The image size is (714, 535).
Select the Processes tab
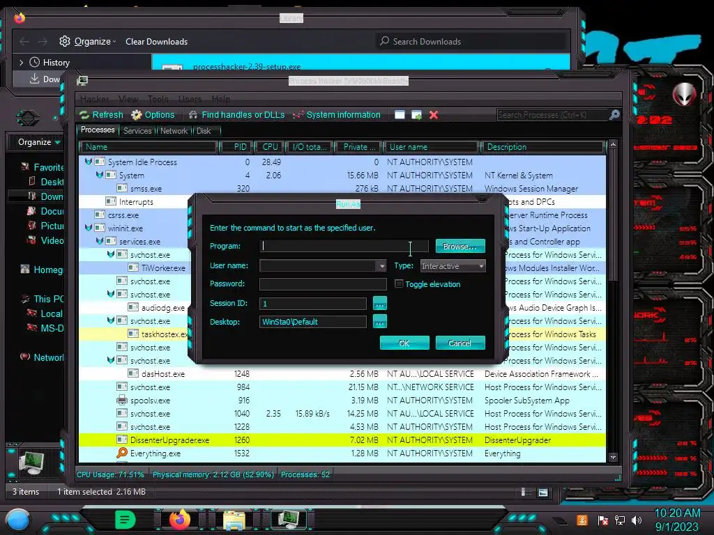tap(98, 130)
